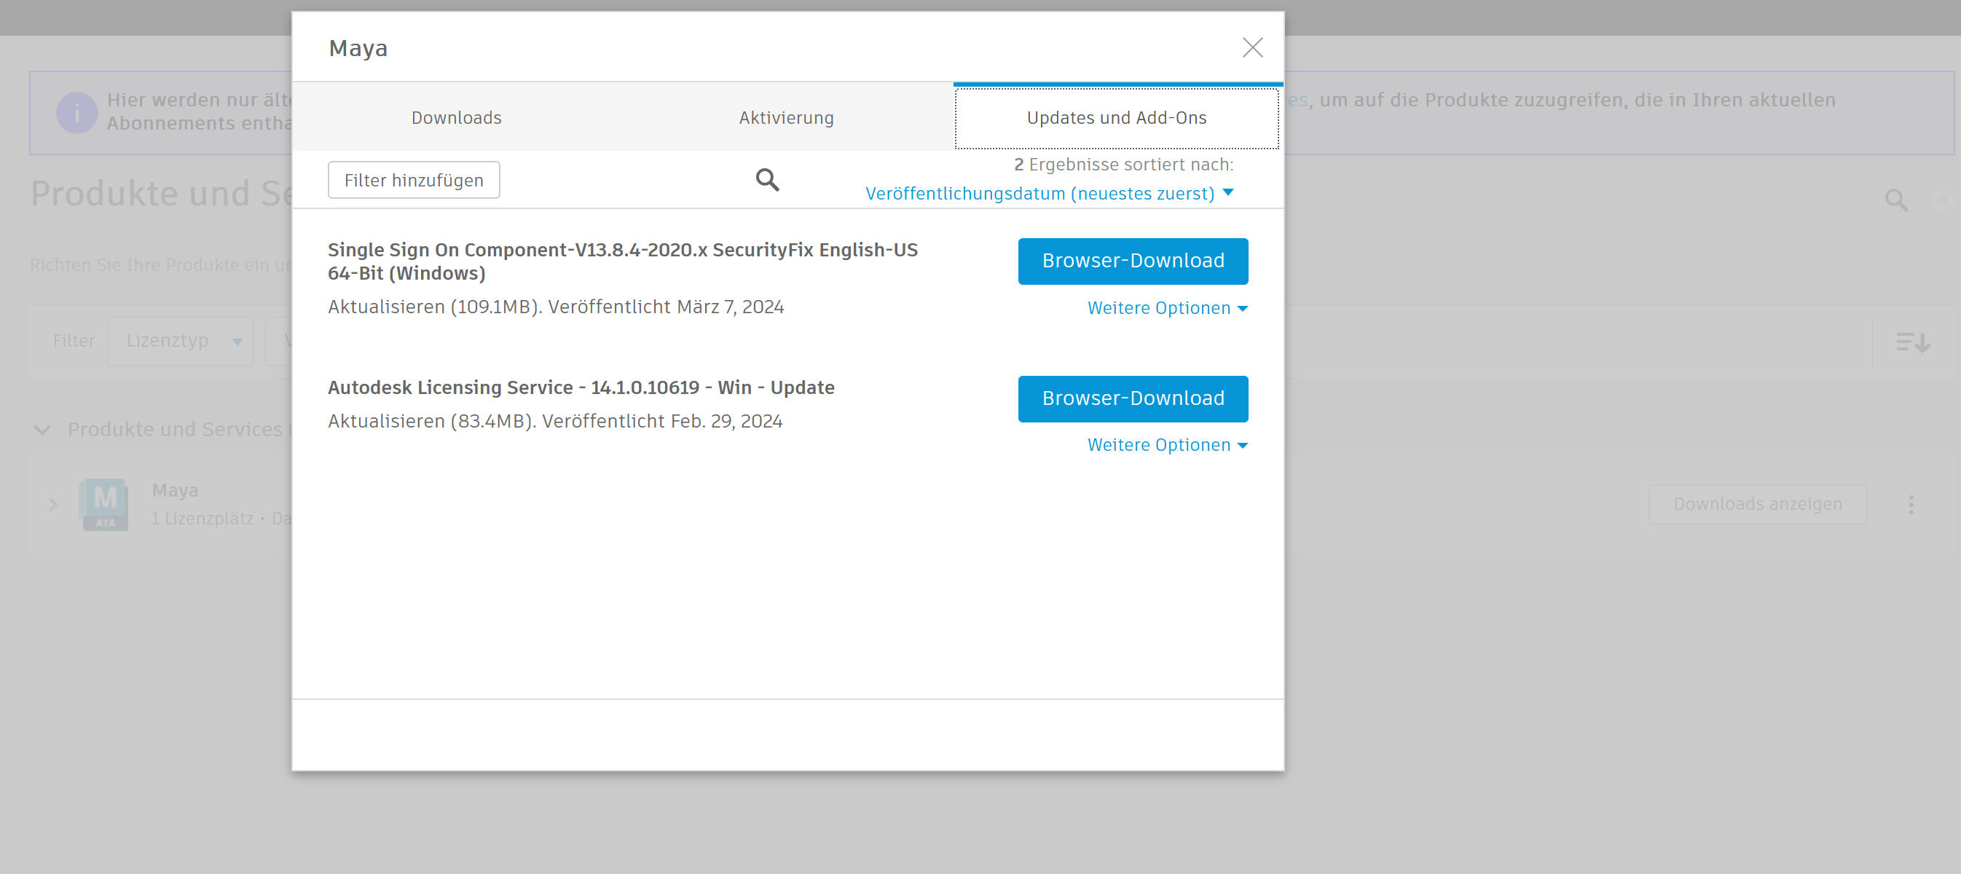
Task: Select the Updates und Add-Ons tab
Action: coord(1116,118)
